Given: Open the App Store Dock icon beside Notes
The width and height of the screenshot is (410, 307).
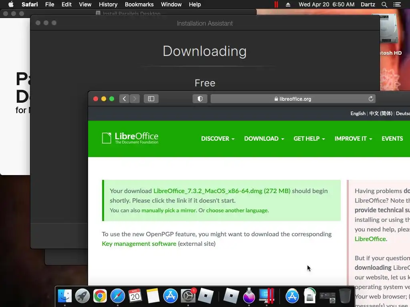Looking at the screenshot, I should click(171, 296).
